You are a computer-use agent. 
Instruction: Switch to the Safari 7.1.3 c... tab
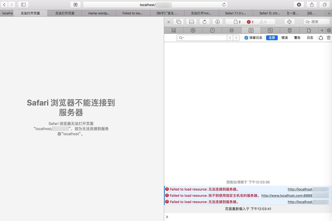[x=236, y=13]
